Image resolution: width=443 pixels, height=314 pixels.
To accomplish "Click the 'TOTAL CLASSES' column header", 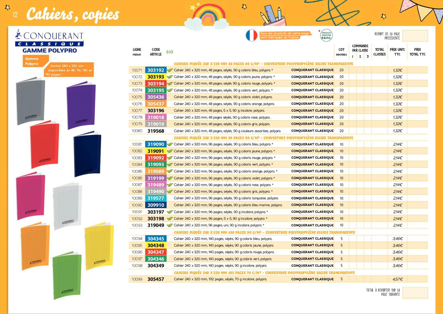I will coord(379,52).
